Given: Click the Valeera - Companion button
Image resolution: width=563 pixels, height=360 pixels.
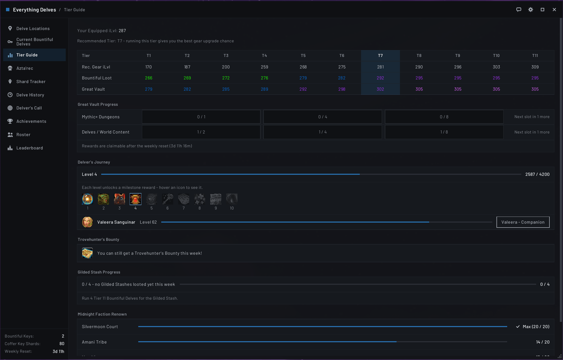Looking at the screenshot, I should click(523, 222).
